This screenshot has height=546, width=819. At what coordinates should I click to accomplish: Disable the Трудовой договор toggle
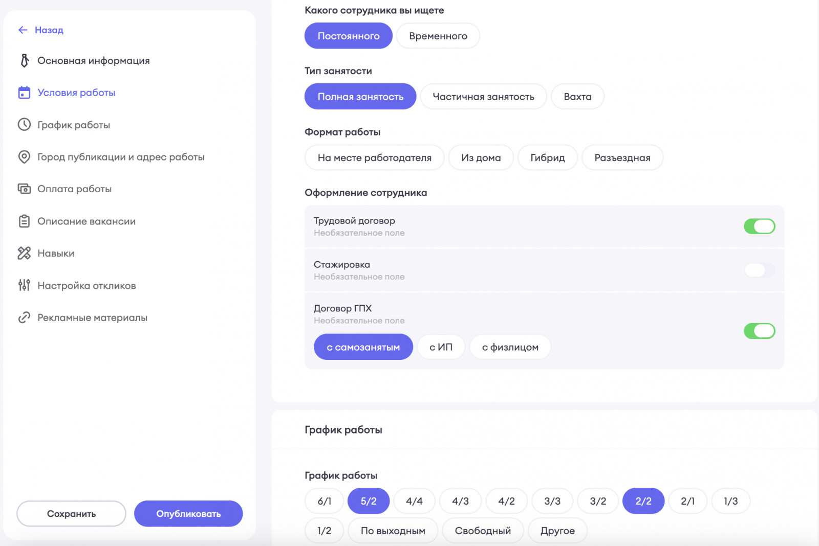pos(759,226)
